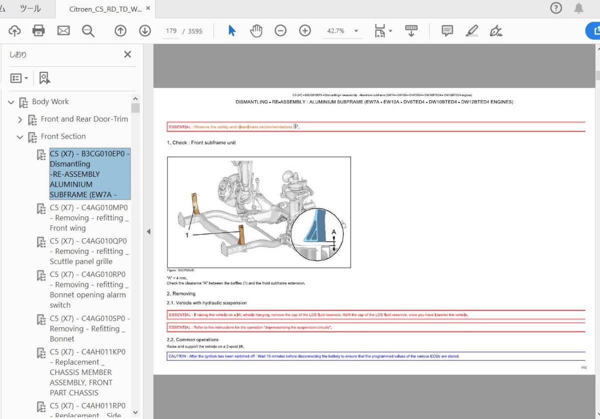Collapse the Body Work bookmark

[11, 102]
